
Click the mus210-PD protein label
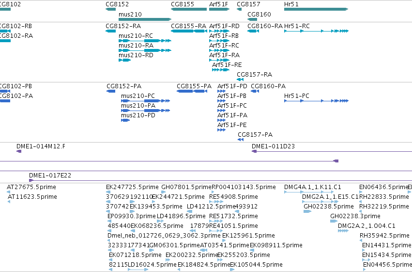click(138, 116)
